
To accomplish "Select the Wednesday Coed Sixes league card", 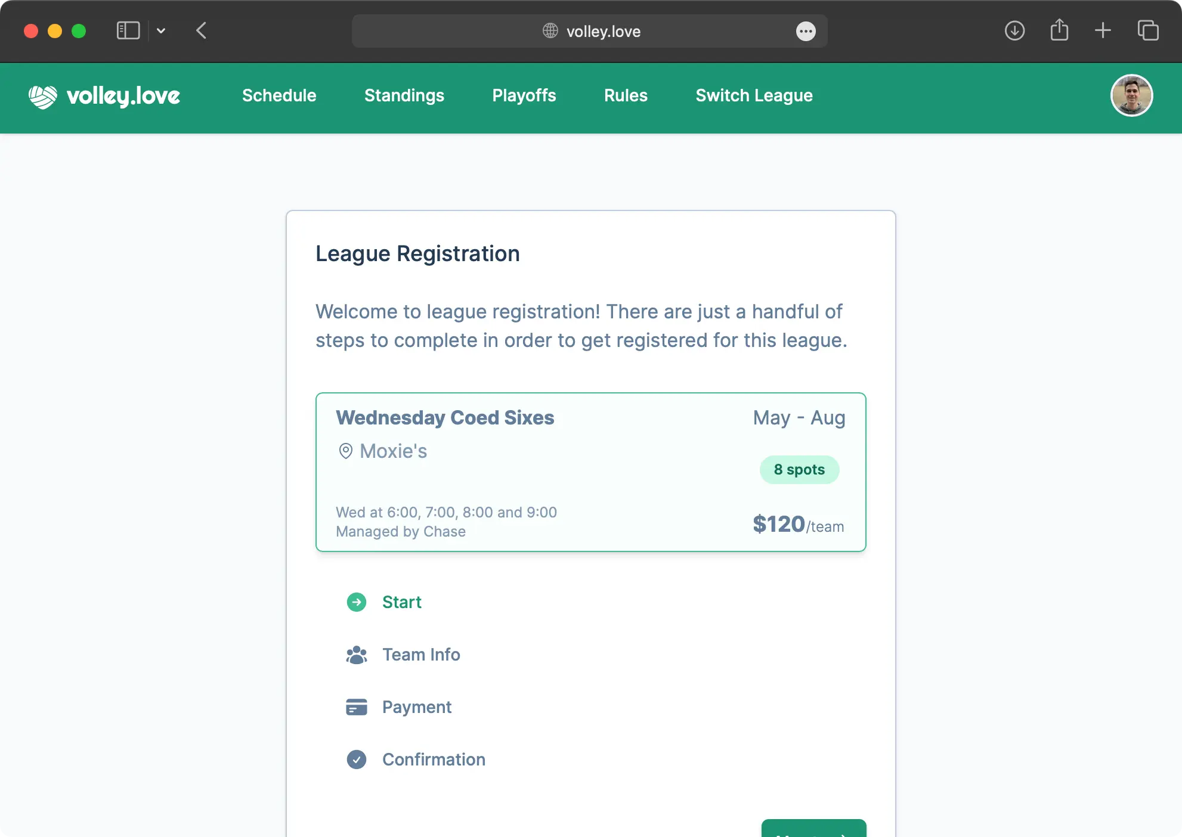I will [x=590, y=472].
